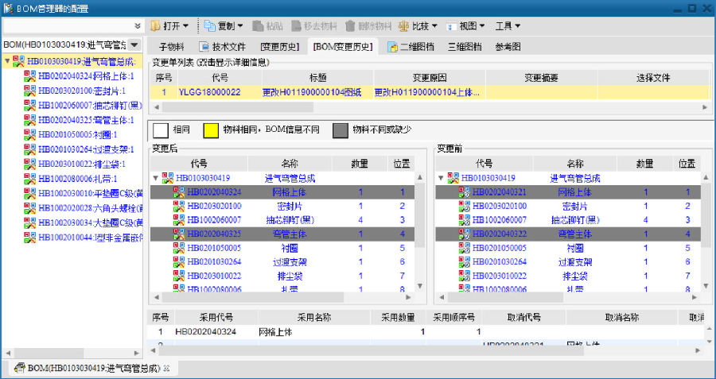Open the 视图 view toolbar menu

click(x=465, y=26)
